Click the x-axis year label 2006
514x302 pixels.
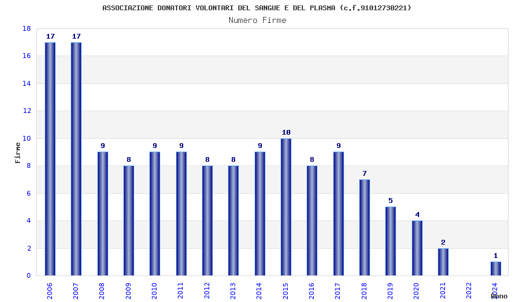(x=50, y=291)
